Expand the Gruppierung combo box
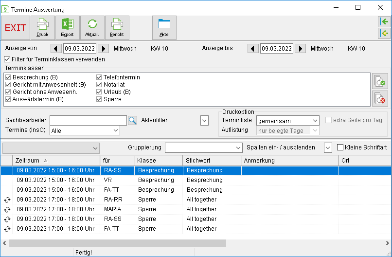The width and height of the screenshot is (392, 257). pyautogui.click(x=203, y=147)
